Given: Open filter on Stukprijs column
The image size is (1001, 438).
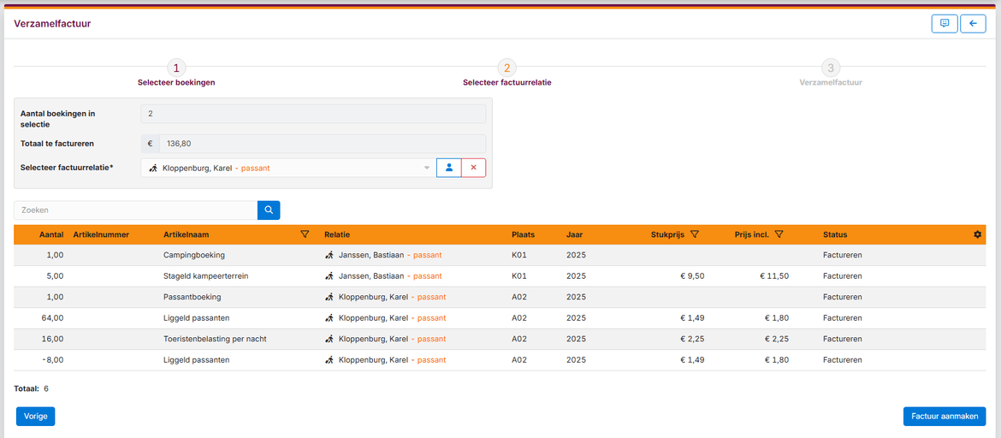Looking at the screenshot, I should pos(695,234).
